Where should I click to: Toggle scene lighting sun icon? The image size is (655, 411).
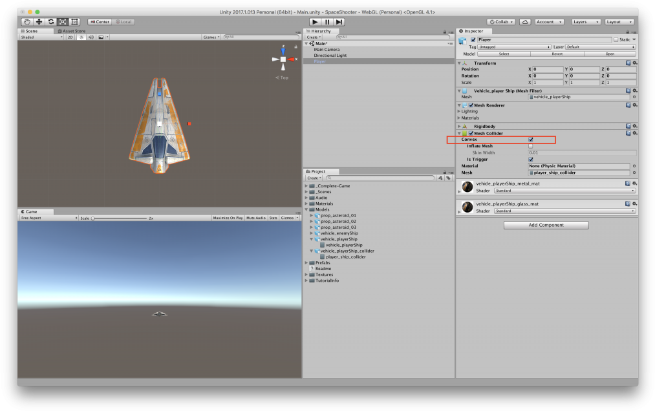(81, 37)
